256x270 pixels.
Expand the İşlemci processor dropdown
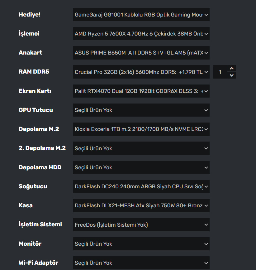[x=141, y=34]
